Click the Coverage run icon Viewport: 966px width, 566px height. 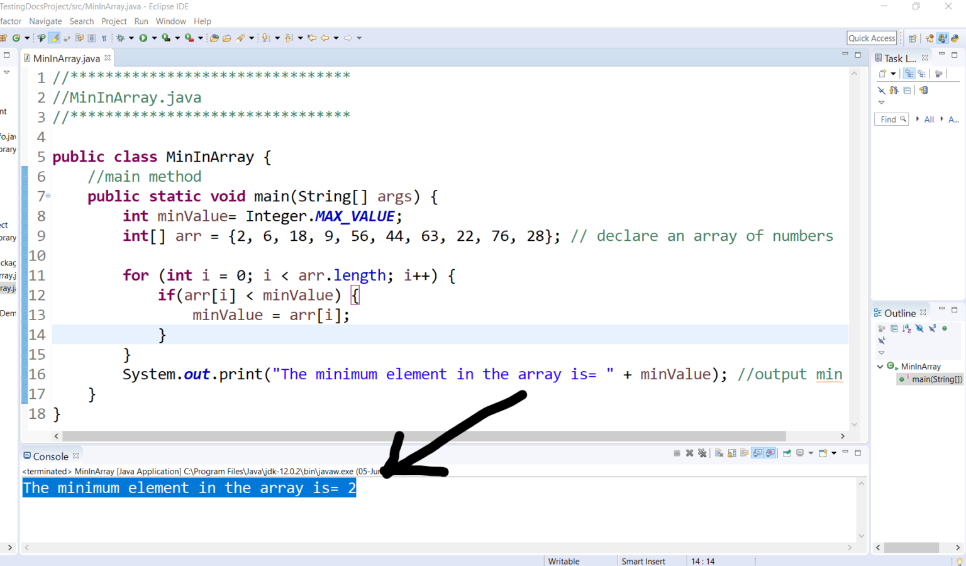coord(166,38)
